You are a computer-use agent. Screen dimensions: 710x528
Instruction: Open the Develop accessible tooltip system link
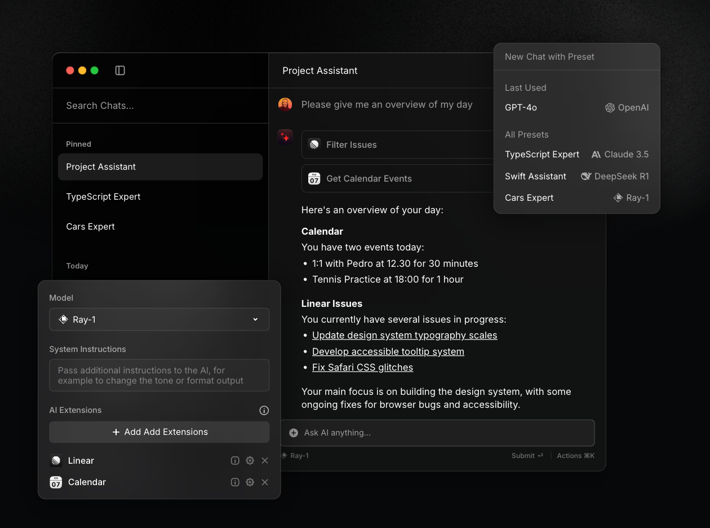pos(388,351)
